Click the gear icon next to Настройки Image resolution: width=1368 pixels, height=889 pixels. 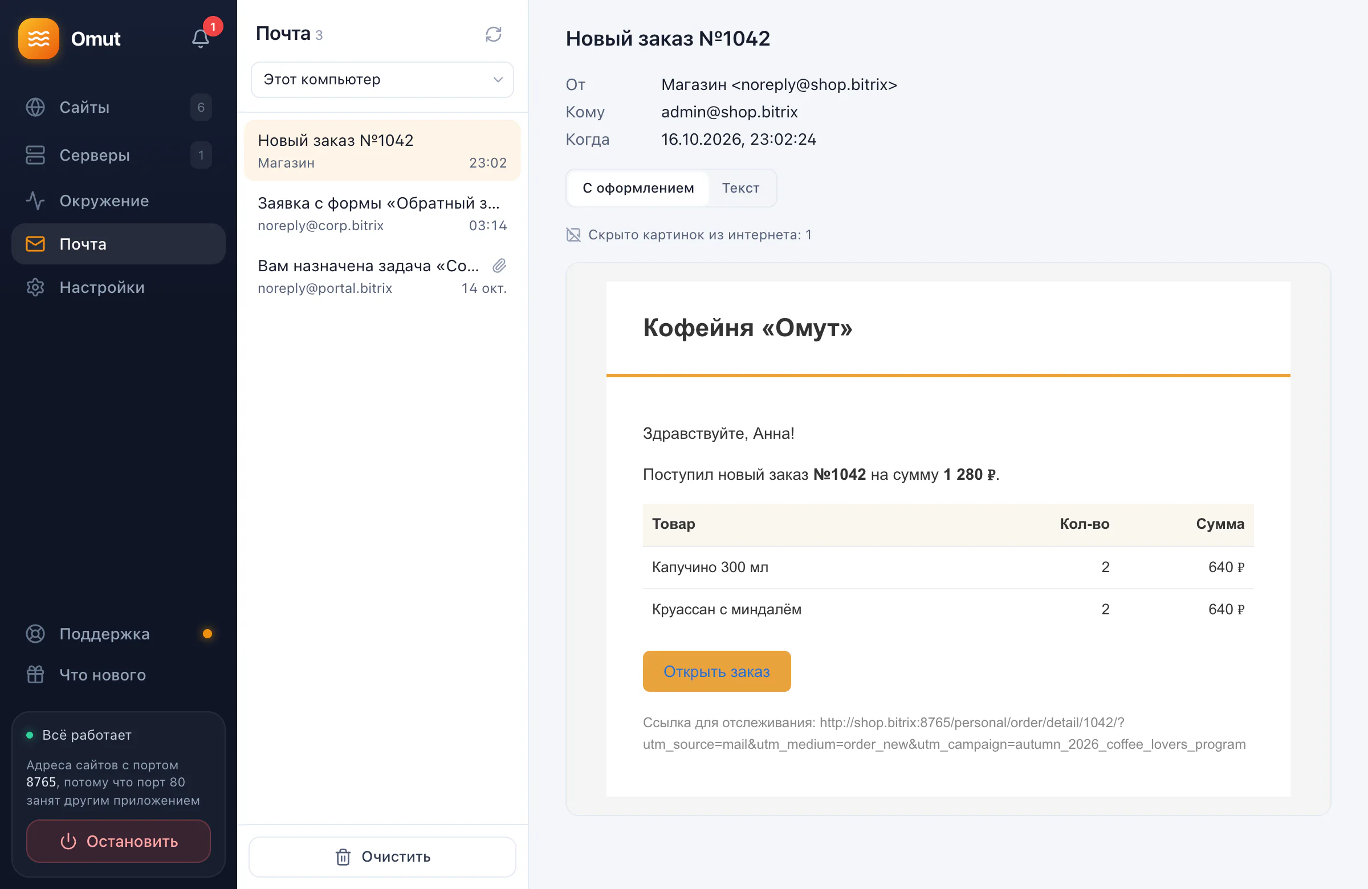point(36,287)
